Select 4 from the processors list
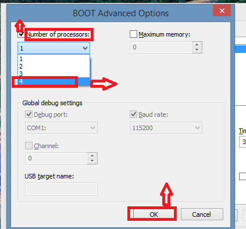This screenshot has height=229, width=246. [x=54, y=81]
